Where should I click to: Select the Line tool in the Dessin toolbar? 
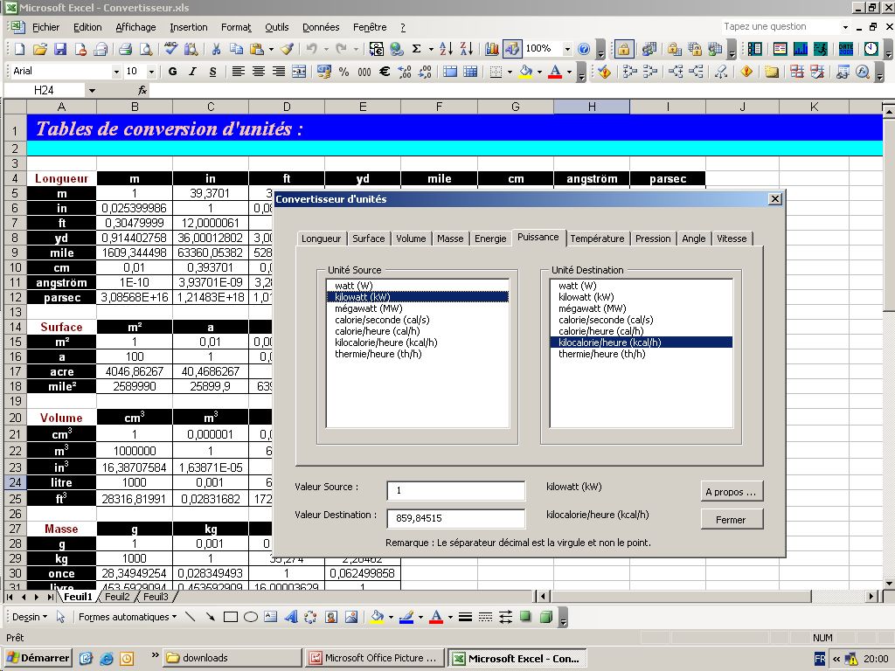coord(190,617)
